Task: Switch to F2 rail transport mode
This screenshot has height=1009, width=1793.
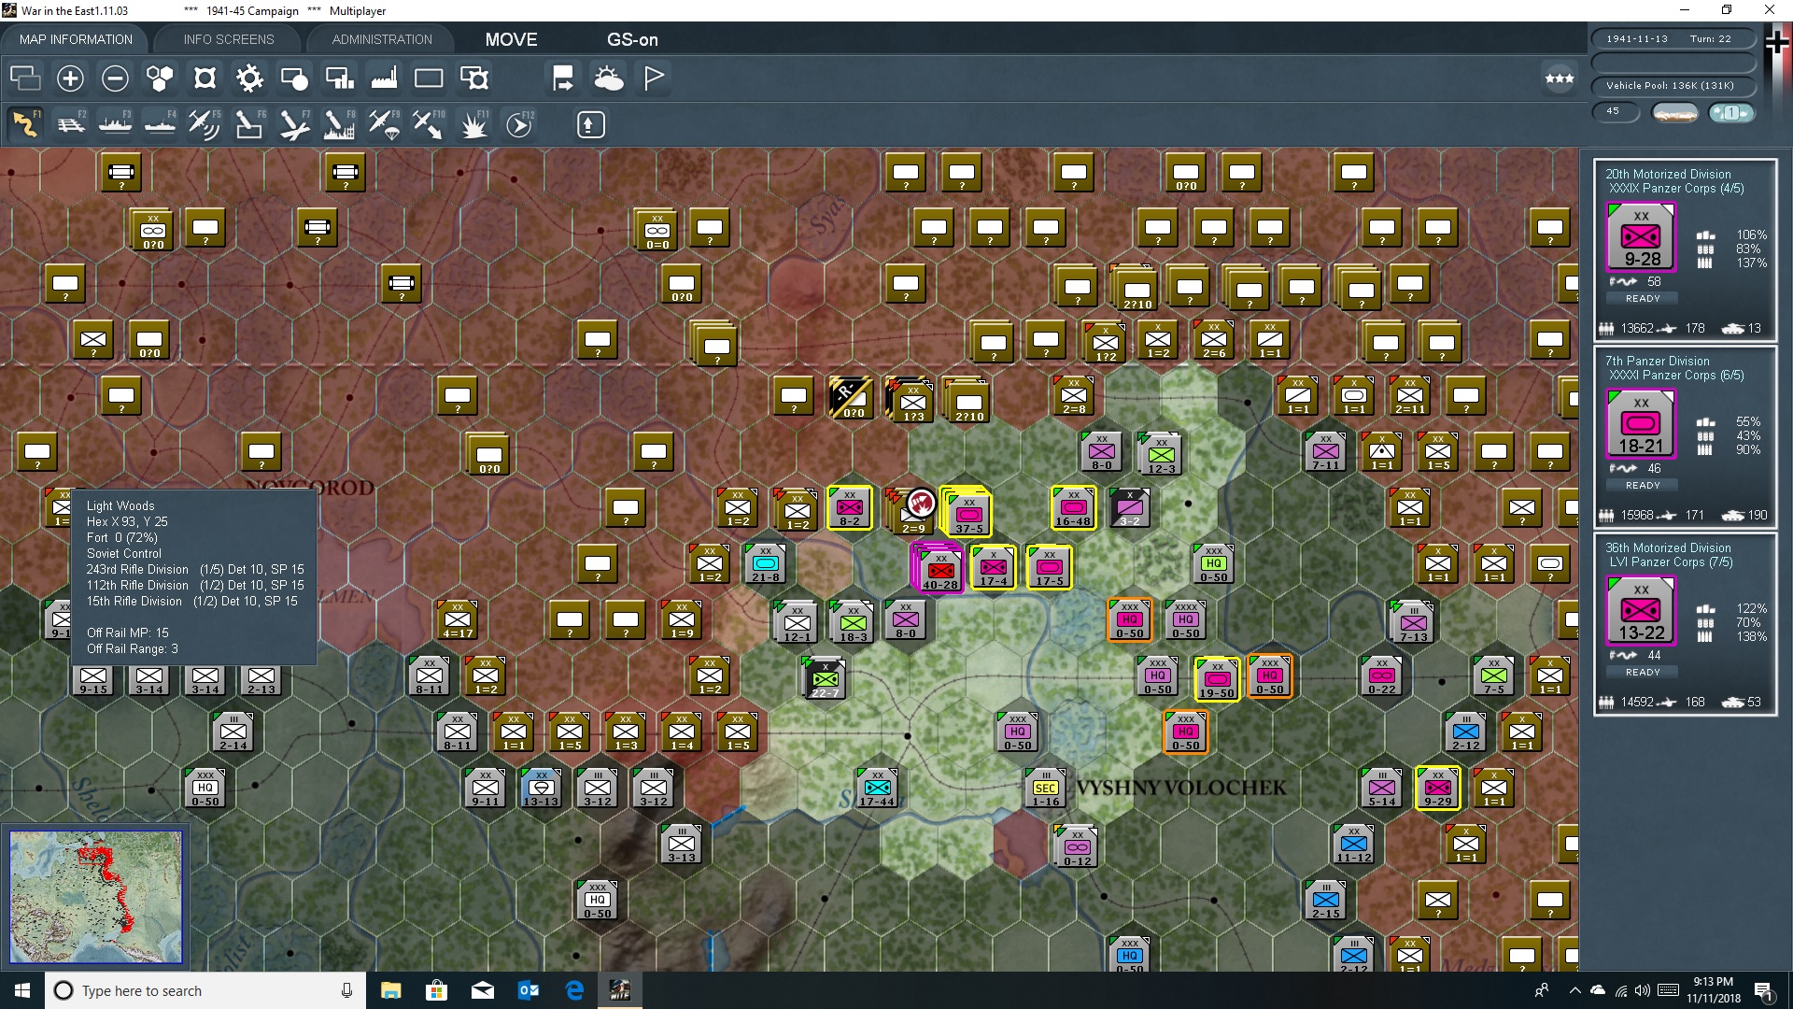Action: [x=72, y=123]
